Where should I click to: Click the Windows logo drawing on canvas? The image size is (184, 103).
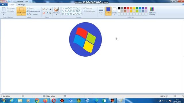[x=85, y=39]
